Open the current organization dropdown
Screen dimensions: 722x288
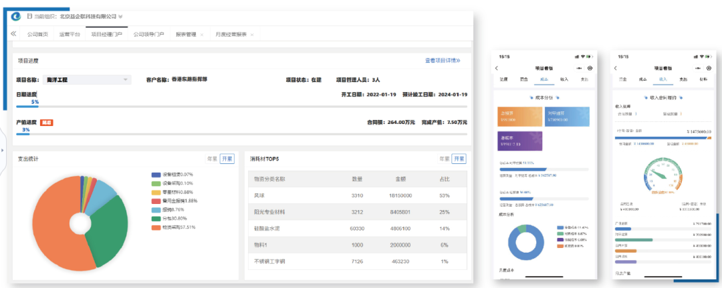coord(121,16)
